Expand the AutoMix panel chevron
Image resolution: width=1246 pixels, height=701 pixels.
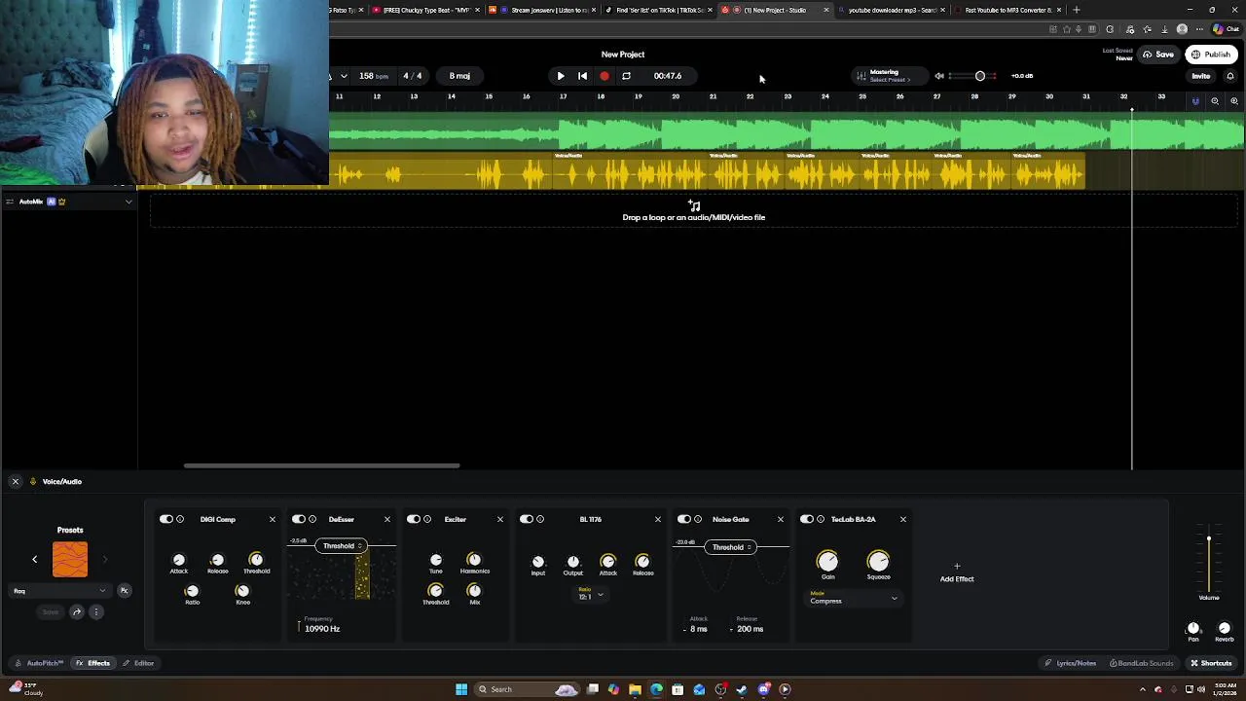point(128,202)
